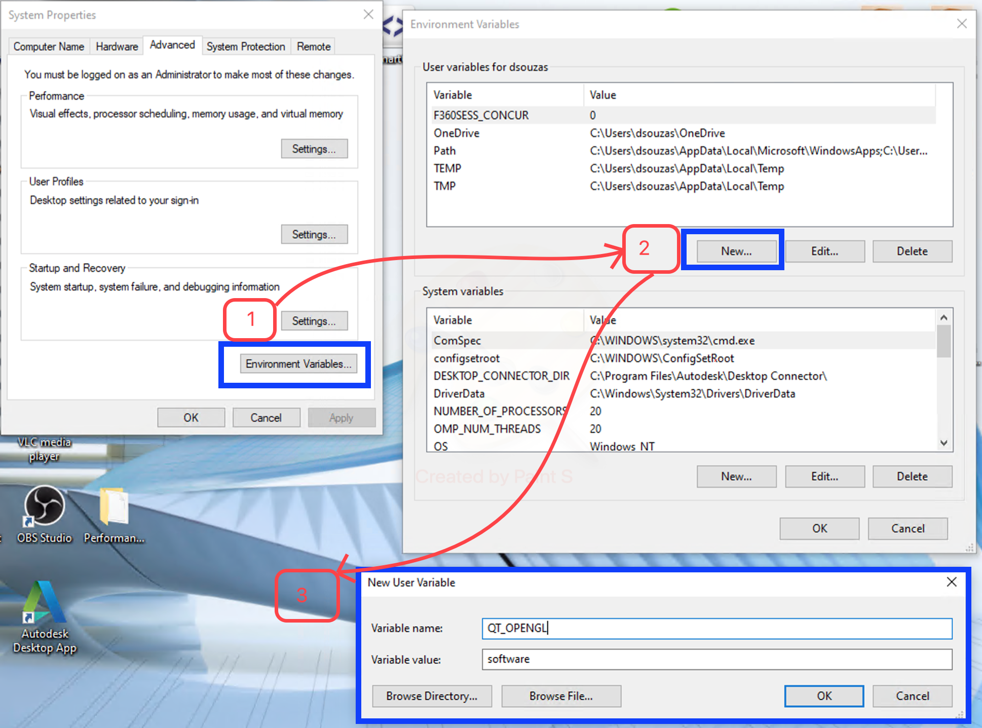Click the greyed Apply button in System Properties

(342, 417)
